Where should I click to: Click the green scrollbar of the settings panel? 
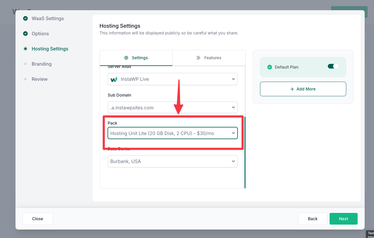pyautogui.click(x=245, y=152)
